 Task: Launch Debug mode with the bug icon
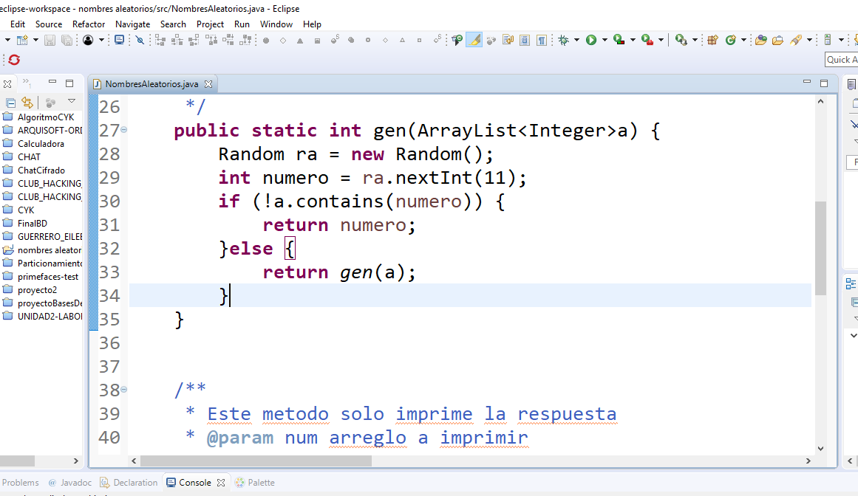tap(565, 39)
